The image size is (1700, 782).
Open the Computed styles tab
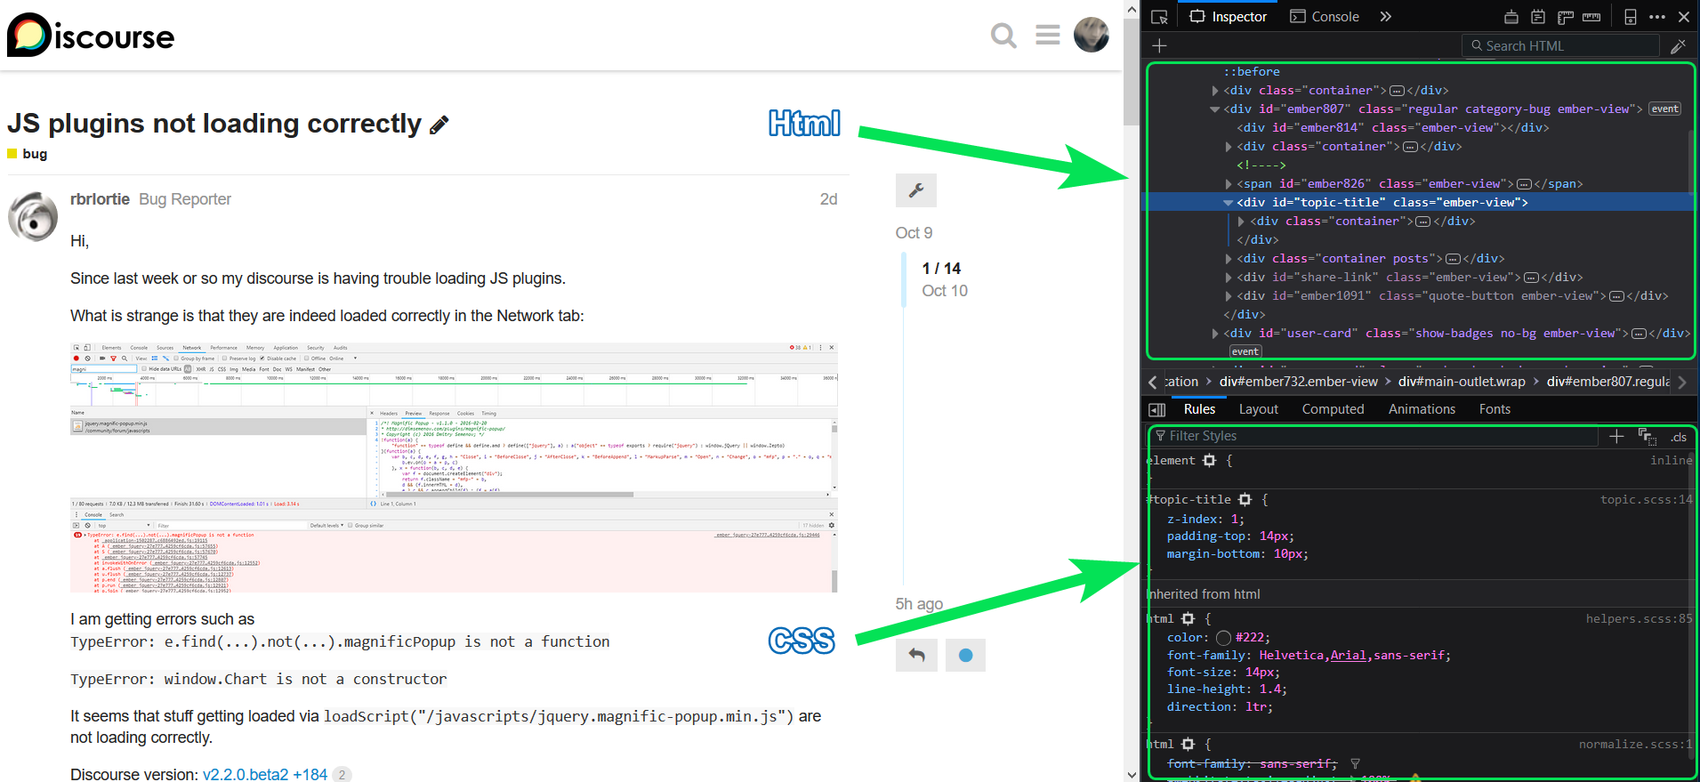(1333, 409)
